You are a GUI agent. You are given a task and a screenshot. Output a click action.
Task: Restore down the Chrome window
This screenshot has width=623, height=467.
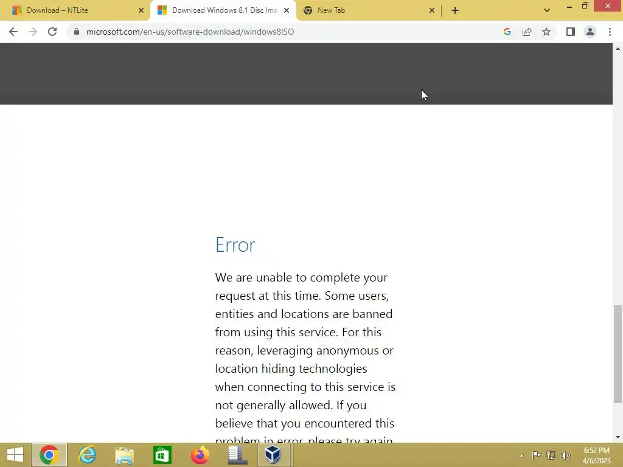585,6
